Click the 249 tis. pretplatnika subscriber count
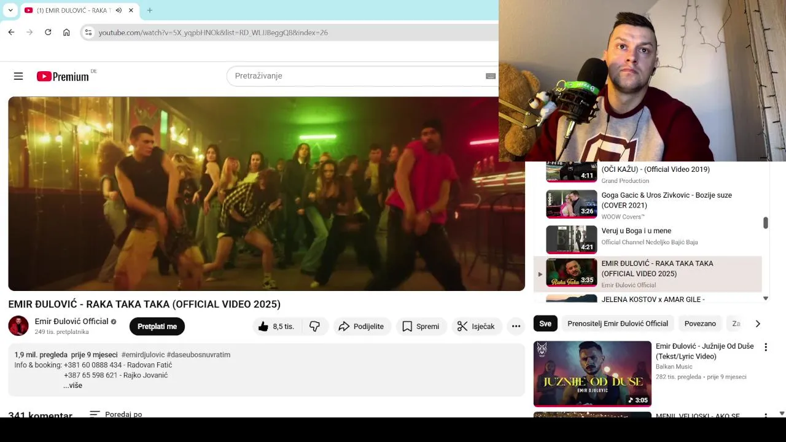The width and height of the screenshot is (786, 442). pyautogui.click(x=62, y=332)
